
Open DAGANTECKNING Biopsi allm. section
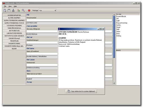tap(14, 46)
